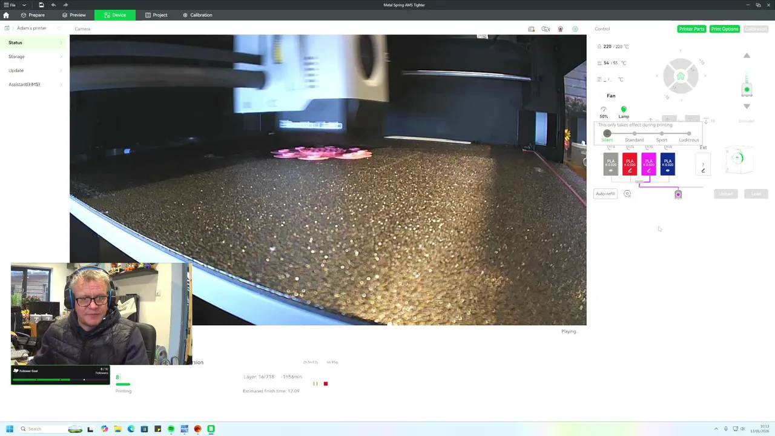Open the Project tab
Viewport: 775px width, 436px height.
tap(156, 15)
